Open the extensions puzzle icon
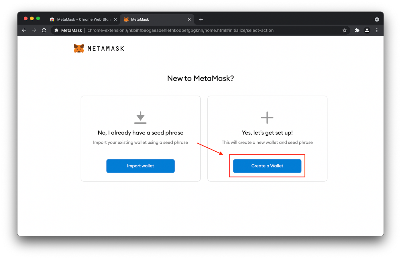Screen dimensions: 401x259 coord(357,30)
